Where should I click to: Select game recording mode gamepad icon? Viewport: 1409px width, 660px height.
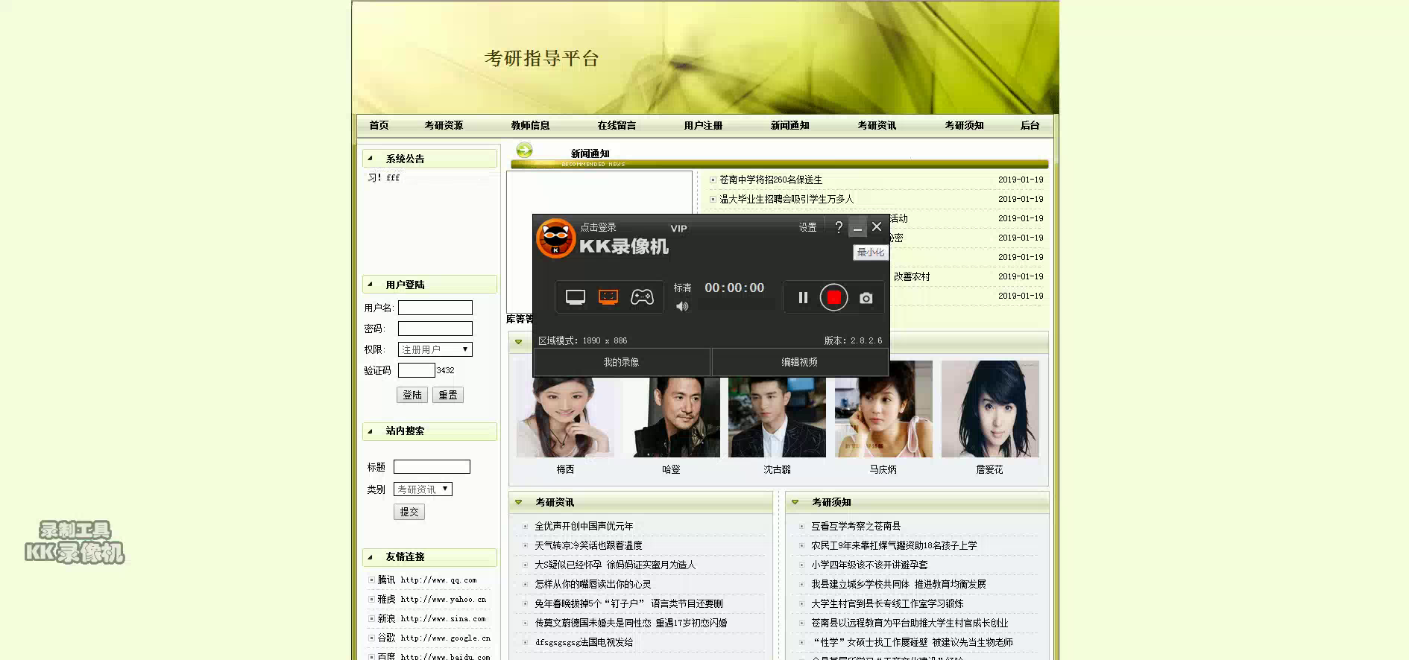[x=642, y=297]
